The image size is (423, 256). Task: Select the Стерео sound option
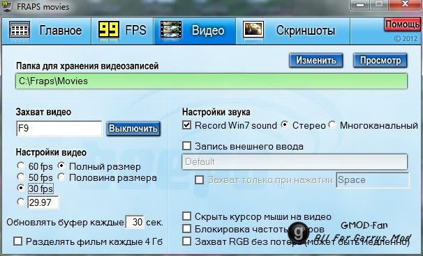[285, 125]
